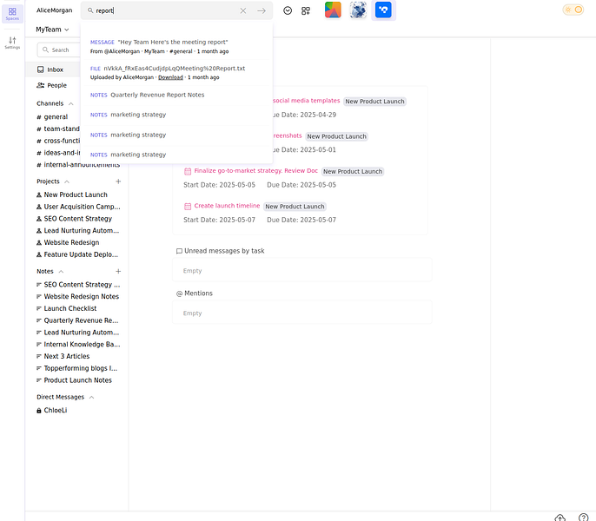Open the cross-functi channel
The image size is (596, 521).
[58, 141]
